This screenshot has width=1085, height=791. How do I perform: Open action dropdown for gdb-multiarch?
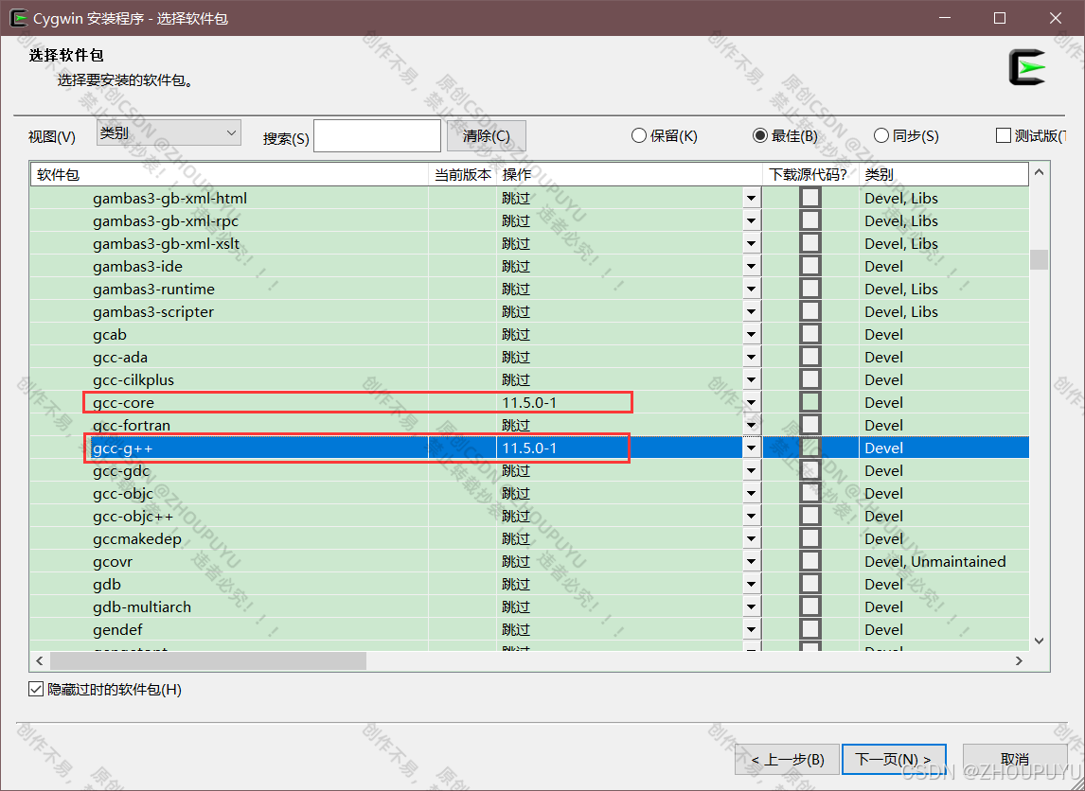coord(752,607)
